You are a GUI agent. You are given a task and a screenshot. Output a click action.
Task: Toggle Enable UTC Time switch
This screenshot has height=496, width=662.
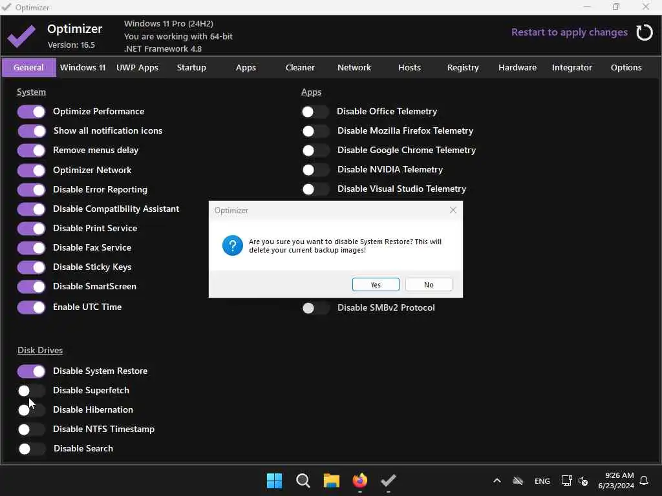[31, 307]
